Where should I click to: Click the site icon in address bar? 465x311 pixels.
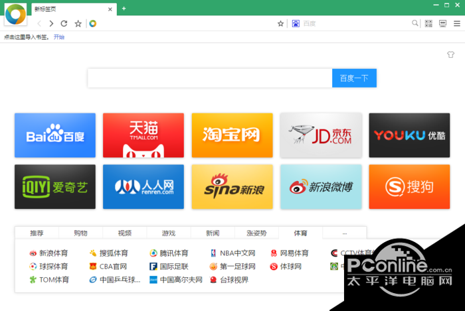point(93,24)
